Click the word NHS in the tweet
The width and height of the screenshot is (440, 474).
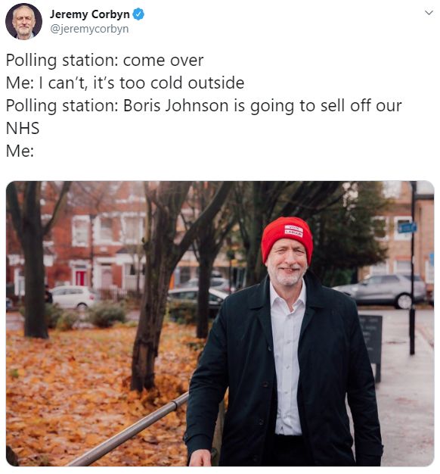click(x=23, y=128)
